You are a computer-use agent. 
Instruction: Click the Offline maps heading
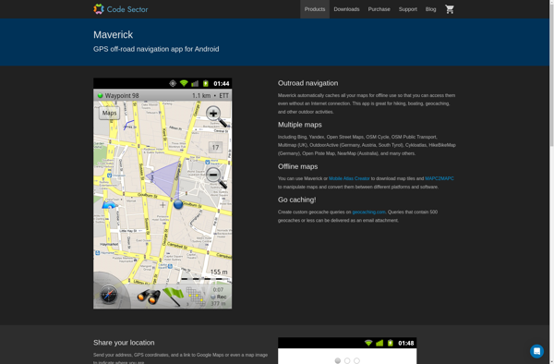coord(297,166)
